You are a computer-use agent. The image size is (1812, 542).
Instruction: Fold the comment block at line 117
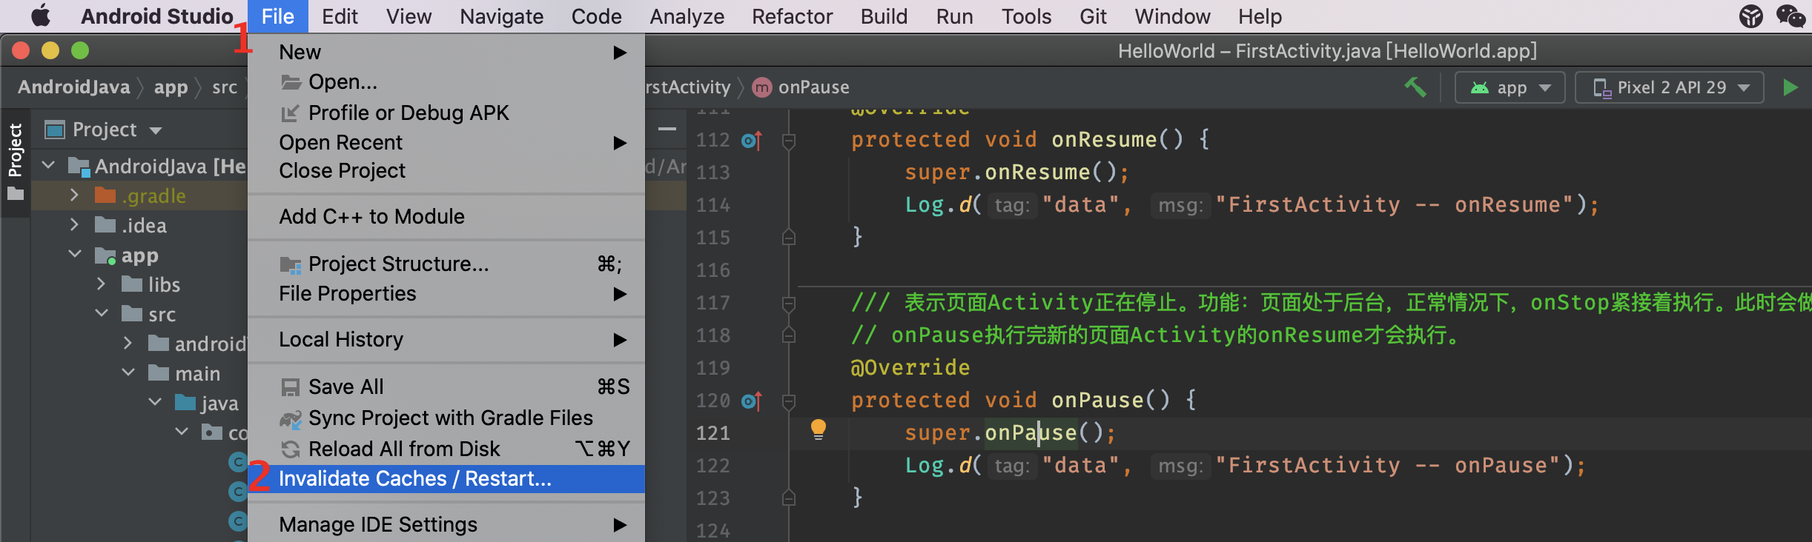(789, 303)
